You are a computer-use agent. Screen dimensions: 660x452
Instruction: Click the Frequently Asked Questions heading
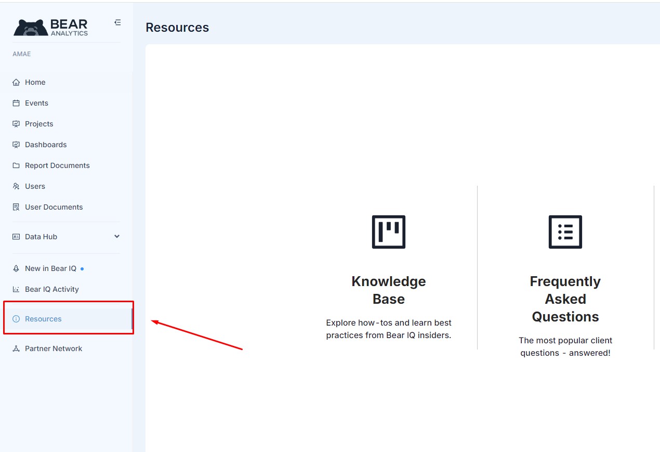tap(565, 299)
